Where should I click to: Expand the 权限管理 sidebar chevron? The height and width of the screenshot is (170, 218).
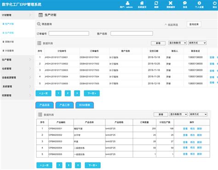[x=30, y=95]
